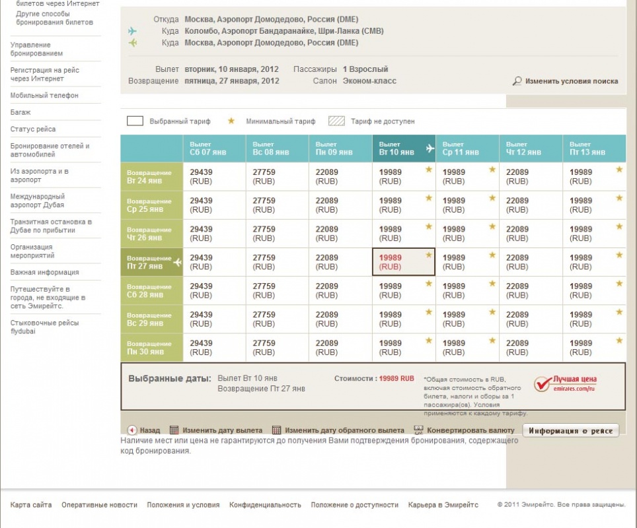Open the Багаж sidebar link
Viewport: 637px width, 528px height.
pyautogui.click(x=20, y=112)
